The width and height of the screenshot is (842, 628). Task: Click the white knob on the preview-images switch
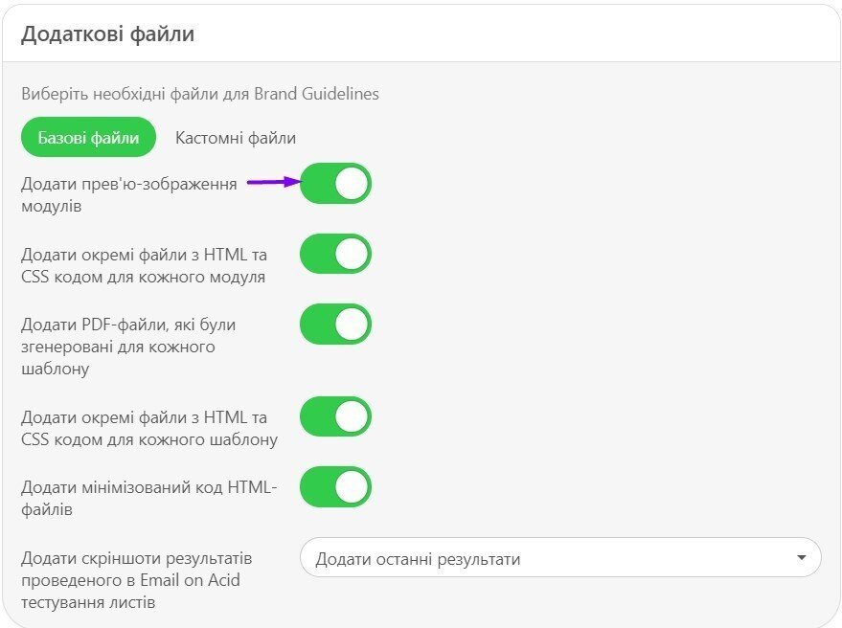tap(352, 183)
